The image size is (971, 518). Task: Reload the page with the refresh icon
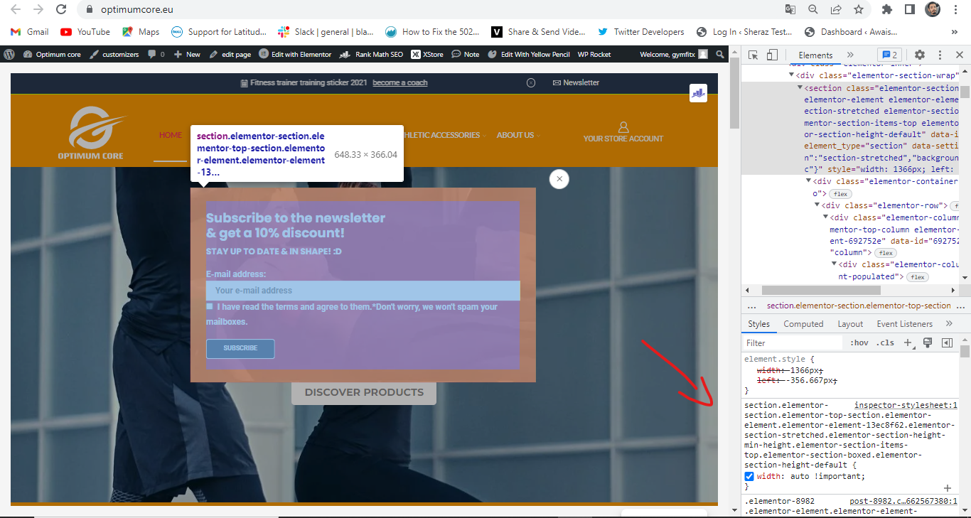(x=62, y=10)
